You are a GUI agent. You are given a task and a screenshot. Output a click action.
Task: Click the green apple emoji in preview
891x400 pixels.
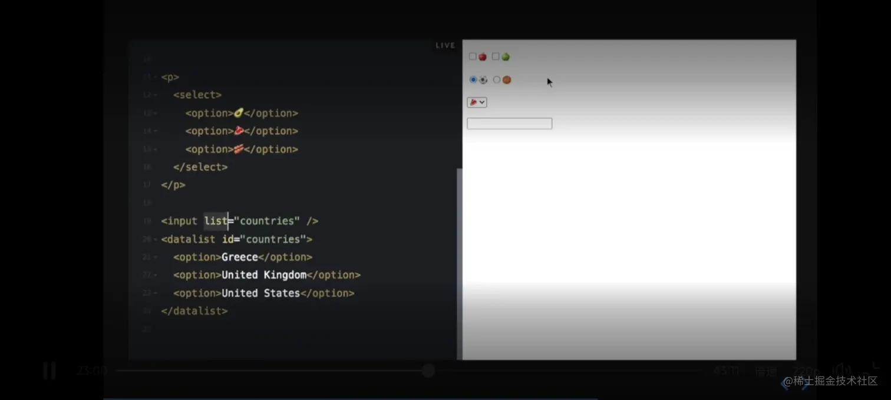(x=506, y=57)
